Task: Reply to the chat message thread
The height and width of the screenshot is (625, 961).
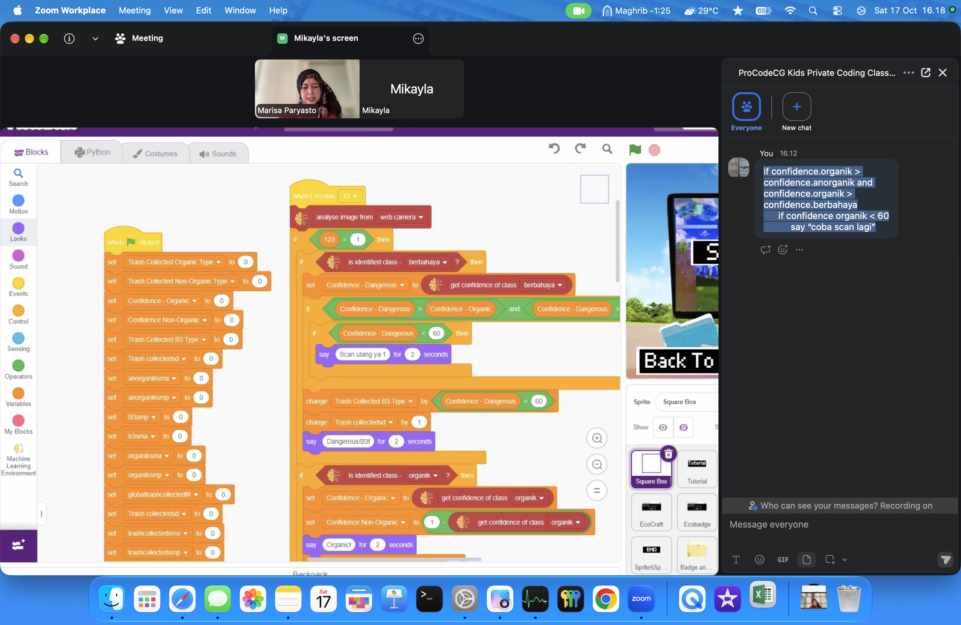Action: click(x=765, y=249)
